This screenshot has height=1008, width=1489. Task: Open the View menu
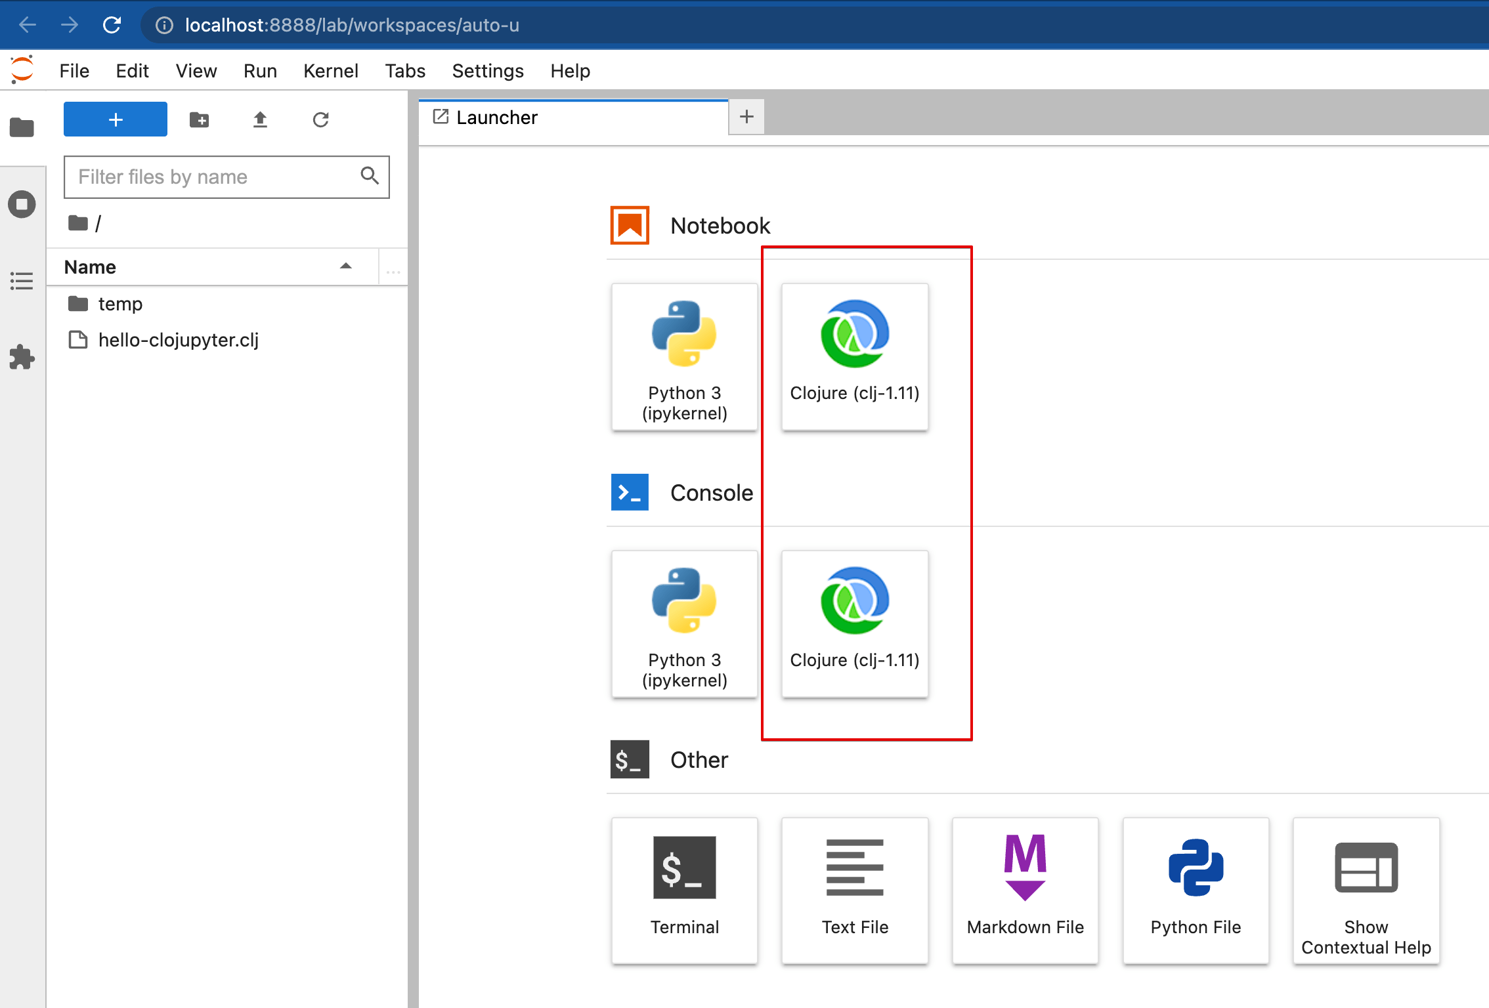[196, 71]
